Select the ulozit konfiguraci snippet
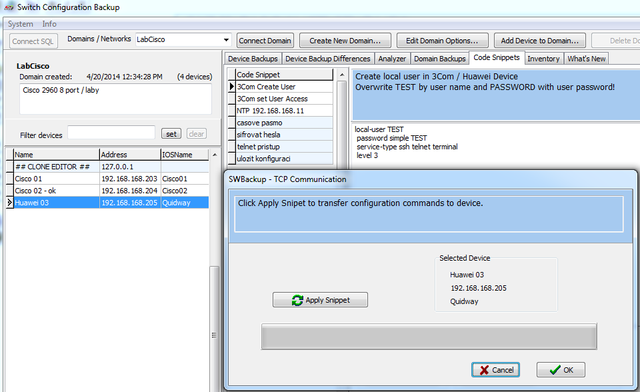 click(x=285, y=159)
